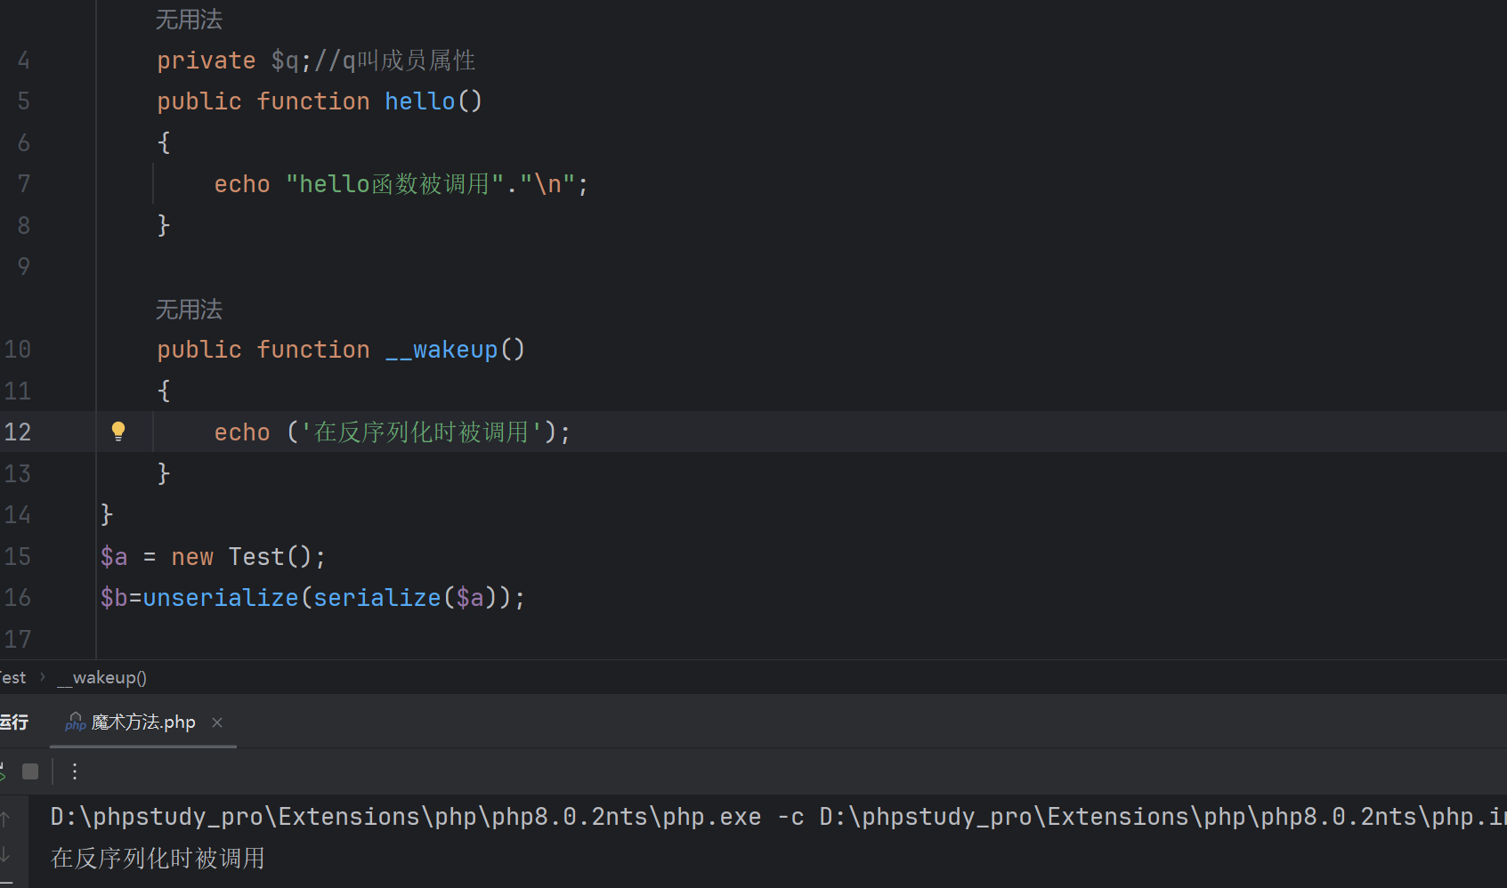Click line number 10 in the gutter
1507x888 pixels.
[x=18, y=350]
